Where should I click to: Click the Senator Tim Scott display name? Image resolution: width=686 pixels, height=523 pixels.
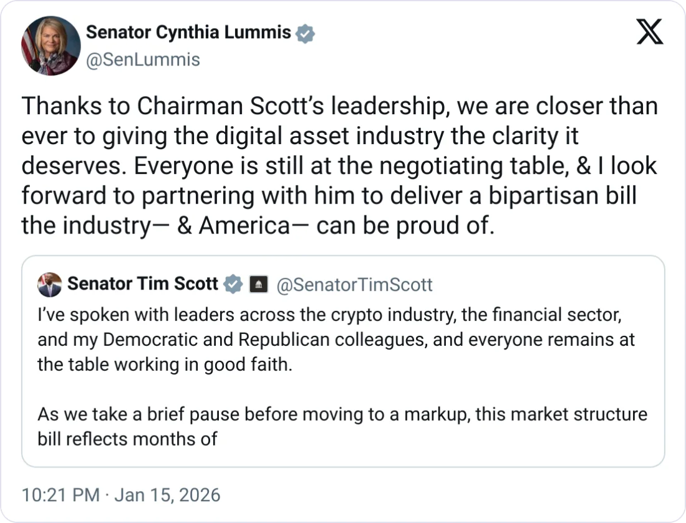[x=143, y=284]
